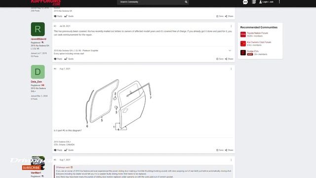Open raven89david's R avatar
The image size is (316, 178).
[38, 29]
